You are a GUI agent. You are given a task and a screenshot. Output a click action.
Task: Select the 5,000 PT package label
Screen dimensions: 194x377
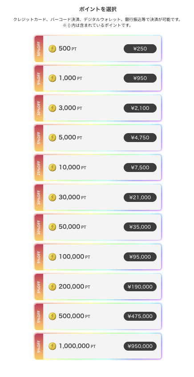coord(70,138)
